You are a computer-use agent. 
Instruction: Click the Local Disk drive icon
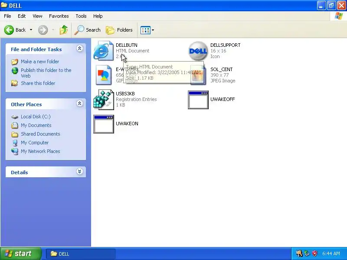[x=15, y=117]
